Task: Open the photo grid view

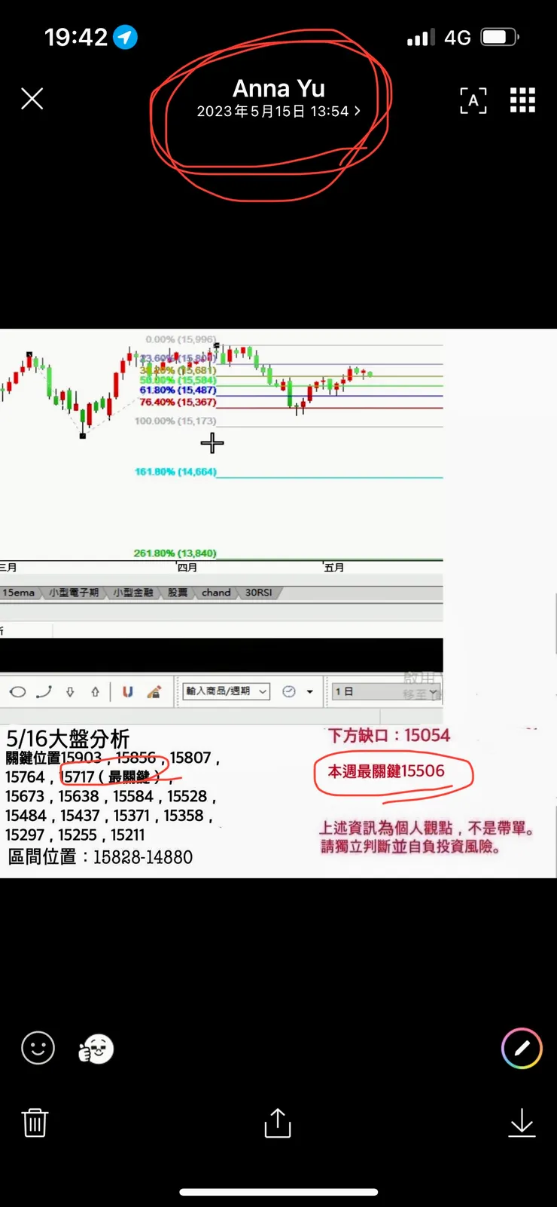Action: [522, 100]
